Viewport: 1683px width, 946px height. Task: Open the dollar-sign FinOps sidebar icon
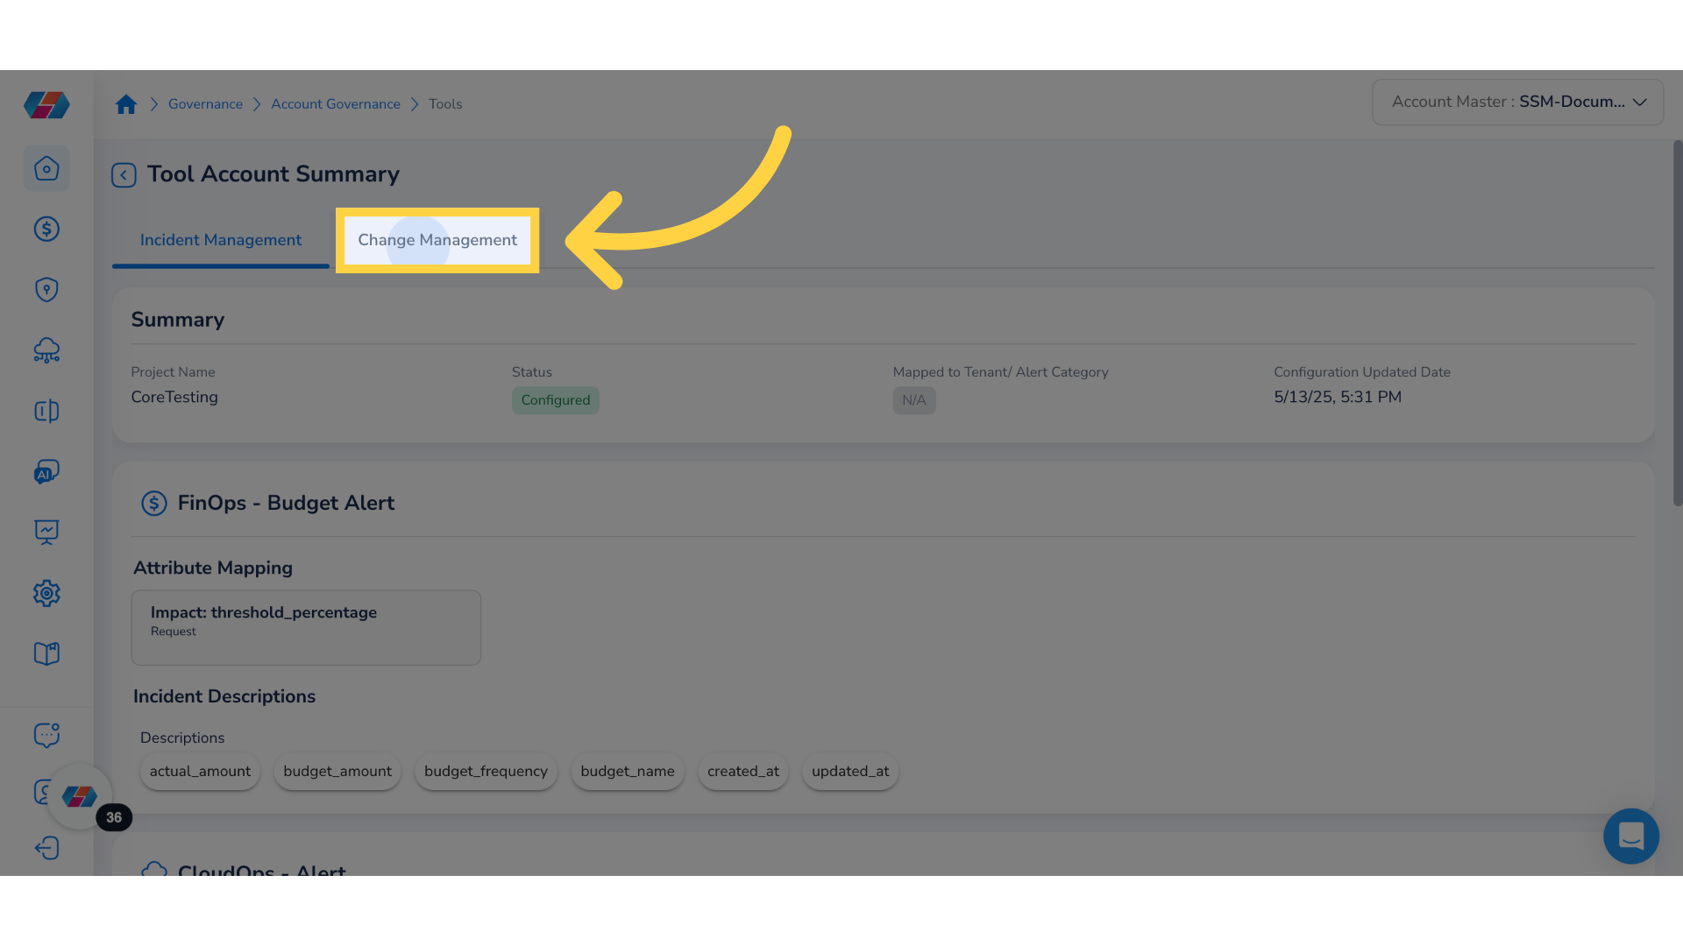[x=46, y=229]
